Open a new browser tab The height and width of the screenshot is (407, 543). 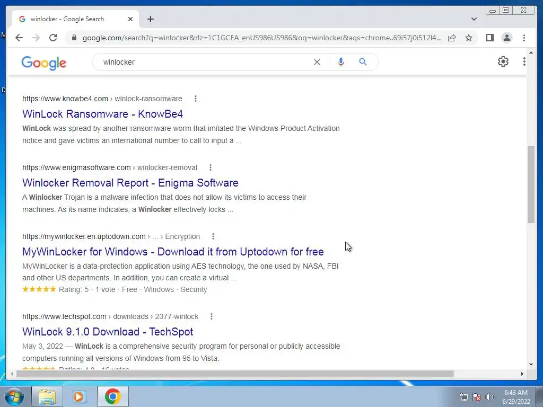[150, 19]
